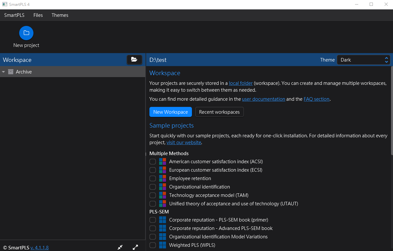This screenshot has height=251, width=393.
Task: Open the user documentation link
Action: tap(263, 99)
